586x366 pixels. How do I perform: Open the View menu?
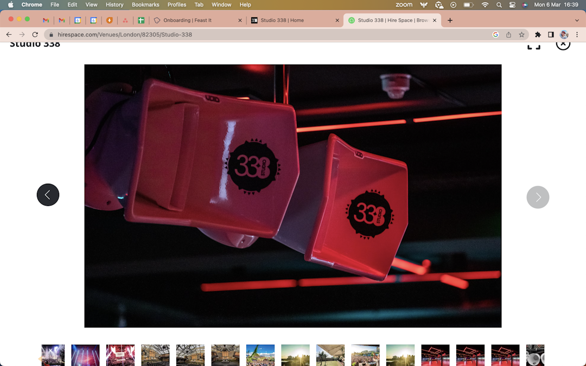pos(91,4)
